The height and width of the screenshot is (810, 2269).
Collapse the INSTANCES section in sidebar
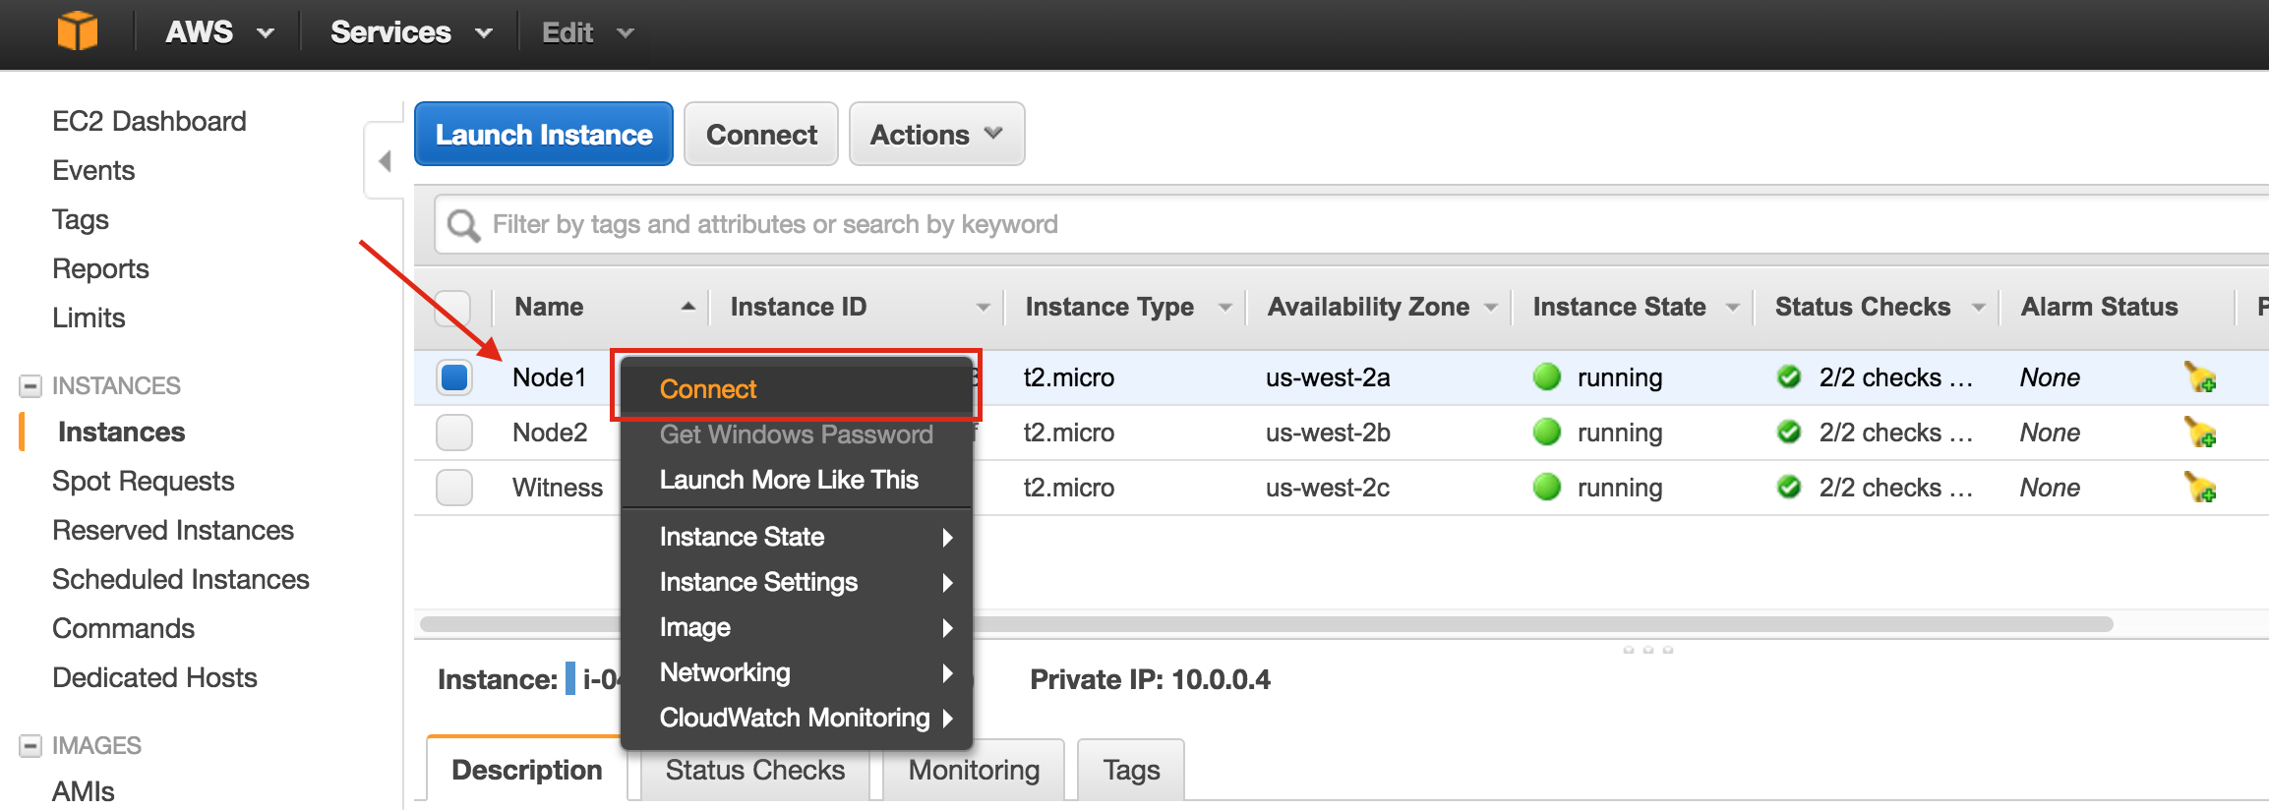pos(30,385)
